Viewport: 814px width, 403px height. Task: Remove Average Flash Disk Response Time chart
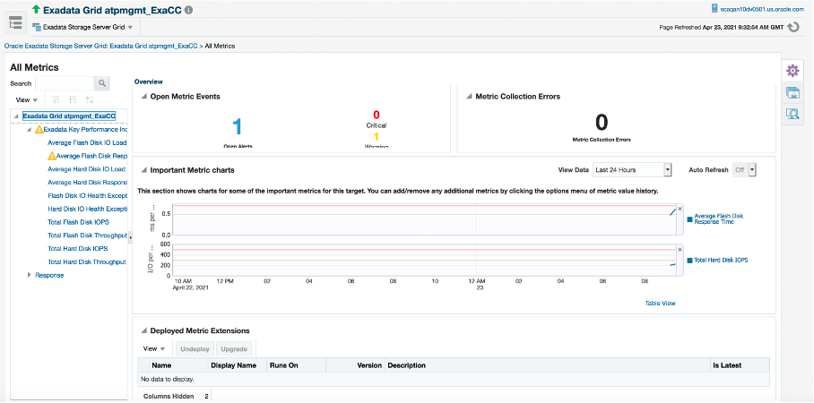point(680,209)
